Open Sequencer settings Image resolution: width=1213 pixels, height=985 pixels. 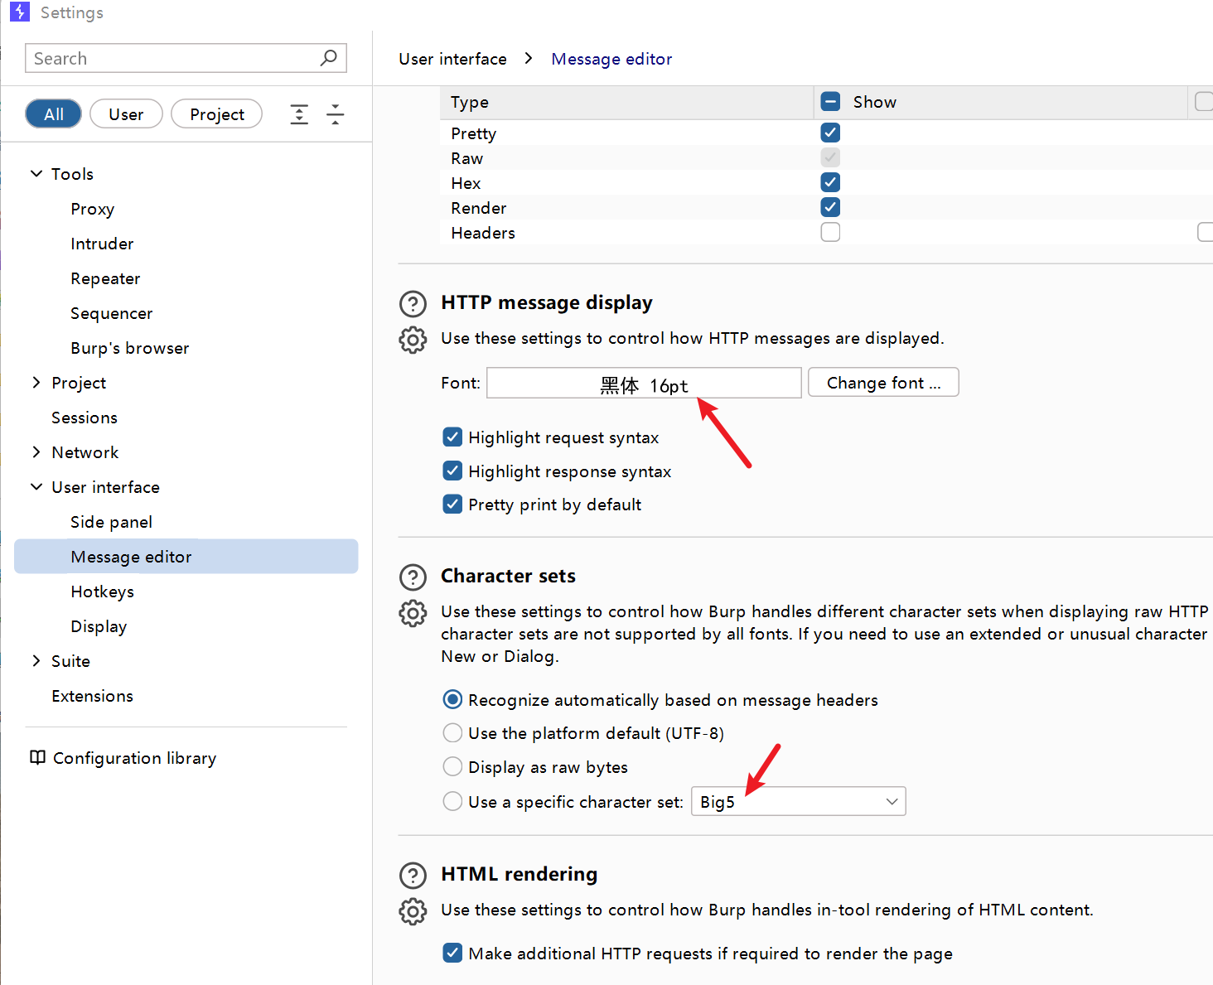[112, 313]
